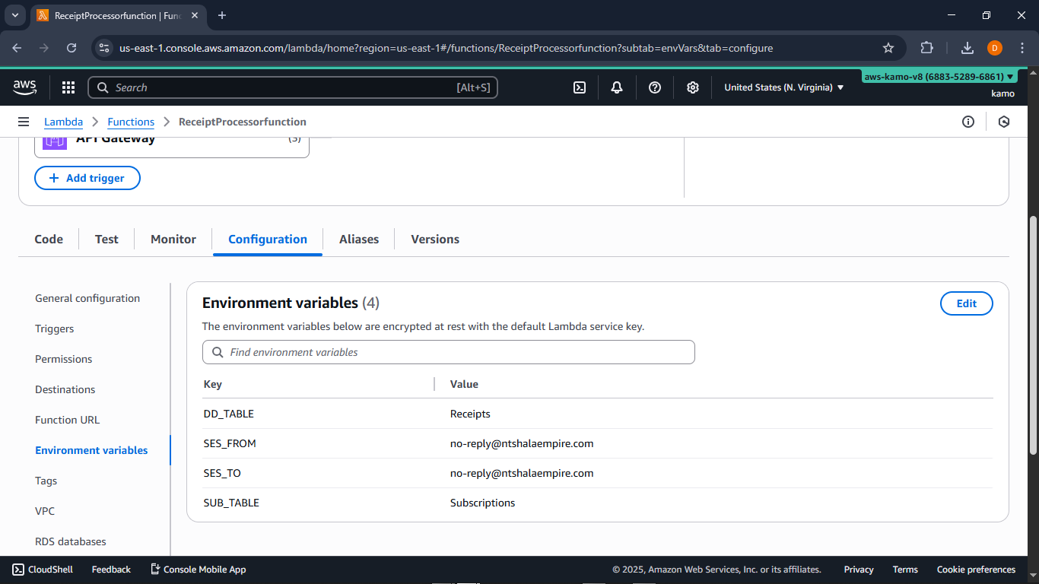Open the kamo account menu

[1002, 93]
